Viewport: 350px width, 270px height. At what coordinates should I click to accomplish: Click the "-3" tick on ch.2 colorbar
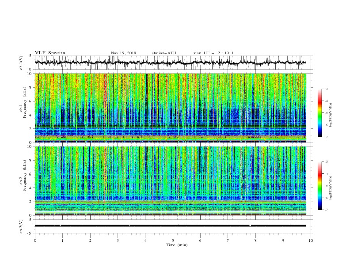tap(326, 162)
